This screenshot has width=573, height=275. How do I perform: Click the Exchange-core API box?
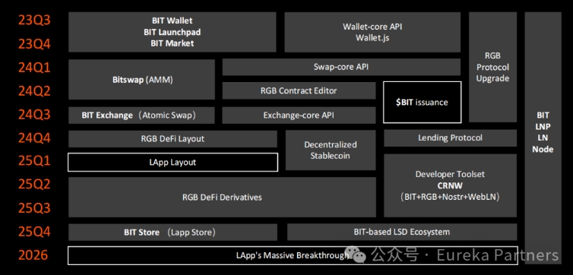(x=299, y=115)
